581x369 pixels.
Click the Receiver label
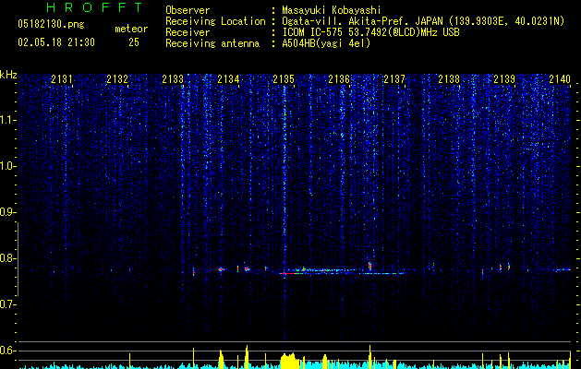[188, 32]
